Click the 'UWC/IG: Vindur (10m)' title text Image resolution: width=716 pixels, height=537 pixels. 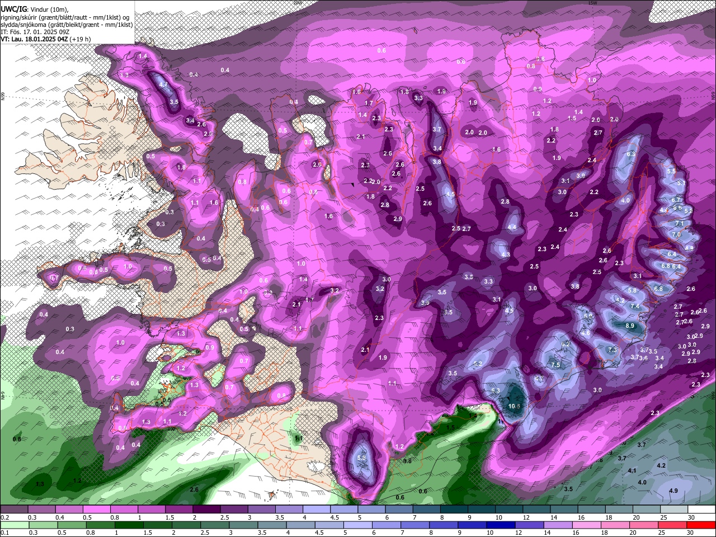[34, 10]
